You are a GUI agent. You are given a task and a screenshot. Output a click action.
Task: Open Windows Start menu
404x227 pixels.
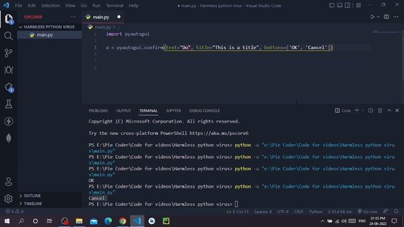(x=7, y=221)
